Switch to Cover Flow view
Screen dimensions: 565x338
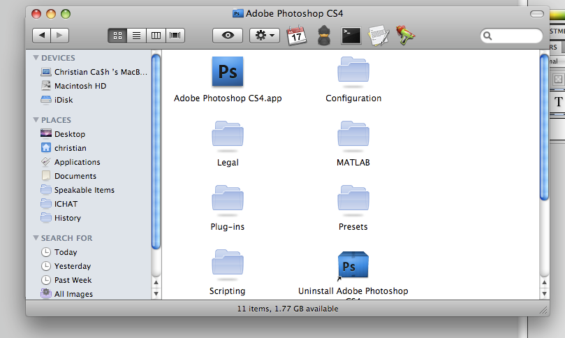click(x=175, y=36)
